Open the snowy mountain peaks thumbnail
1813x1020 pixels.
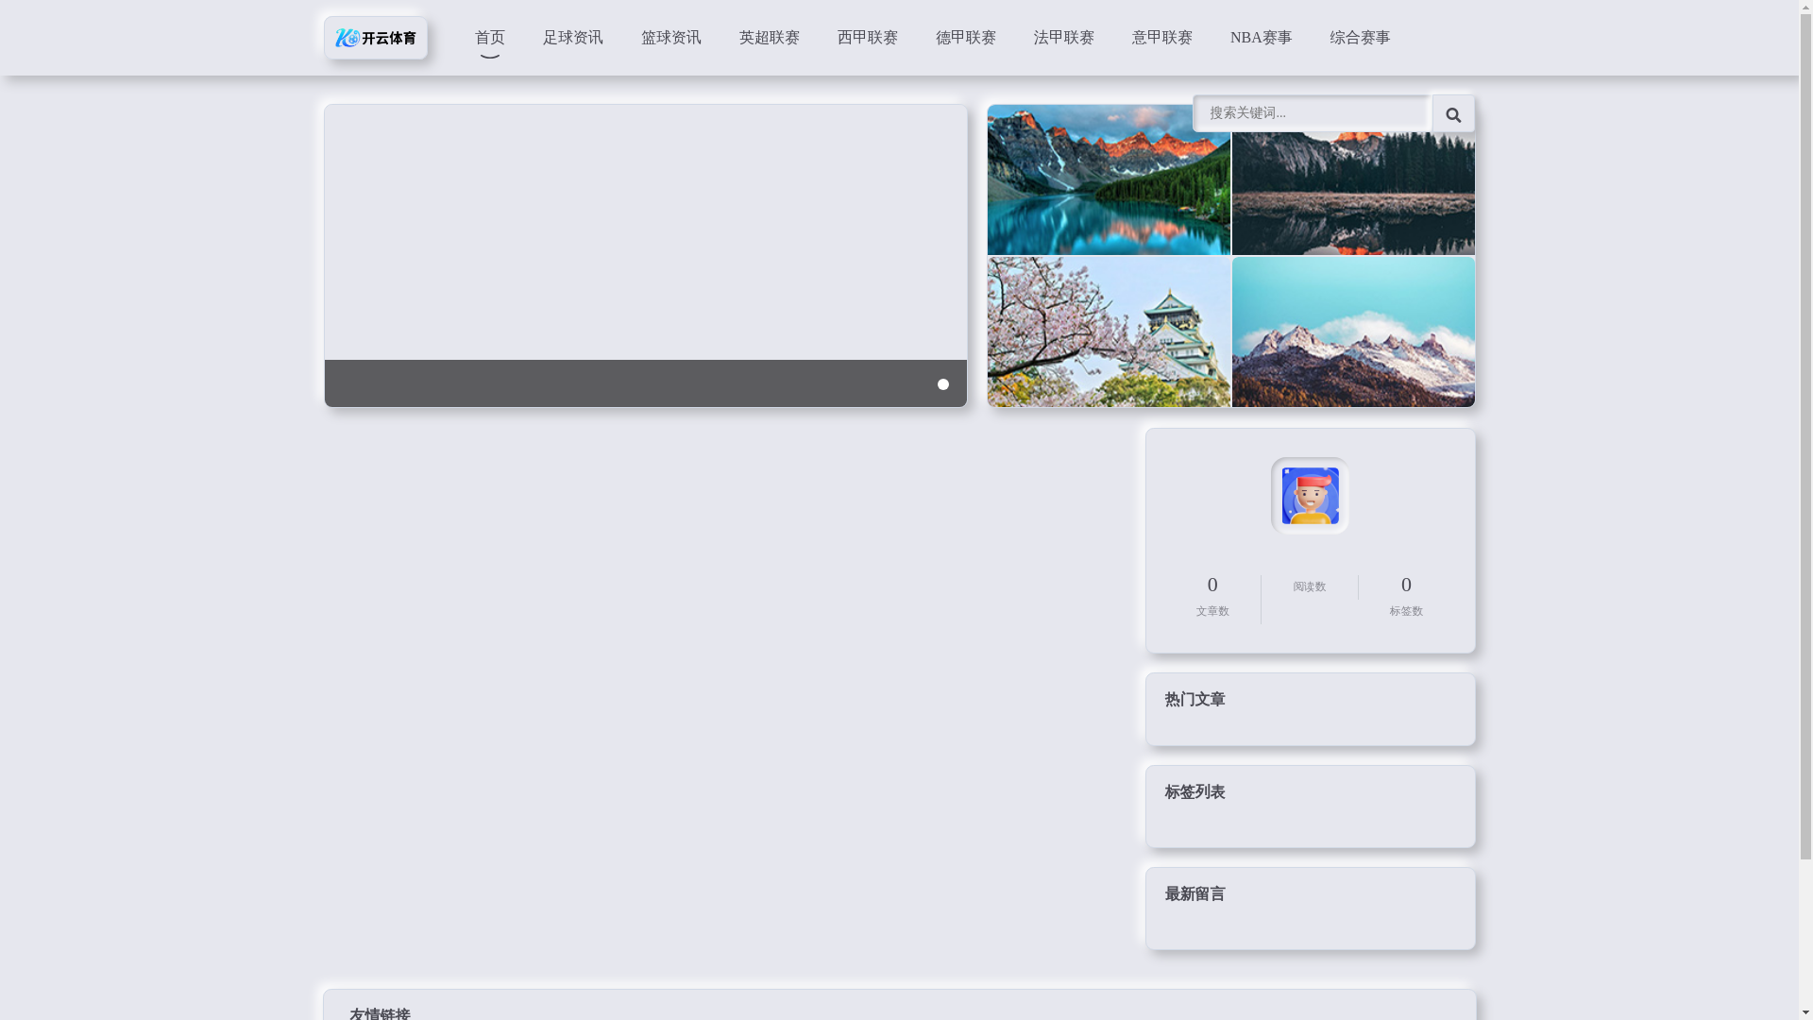tap(1353, 331)
